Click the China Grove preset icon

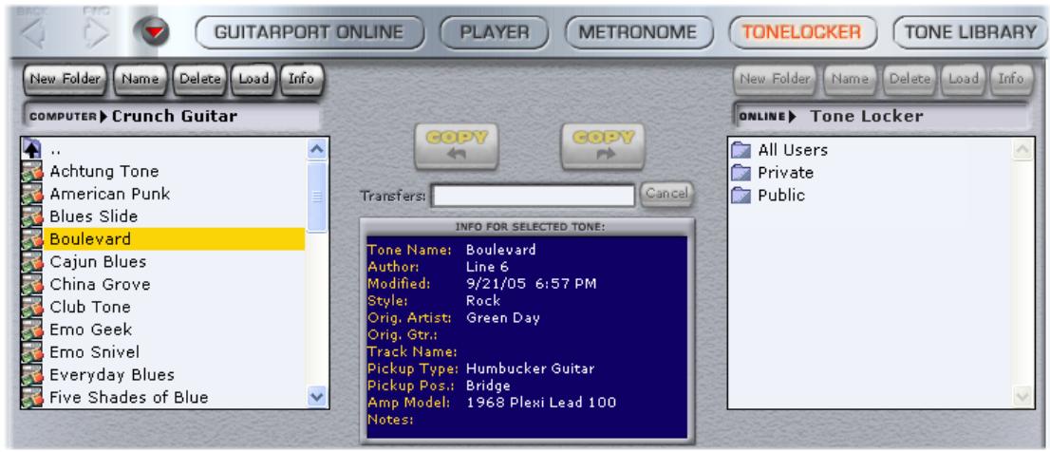coord(31,285)
